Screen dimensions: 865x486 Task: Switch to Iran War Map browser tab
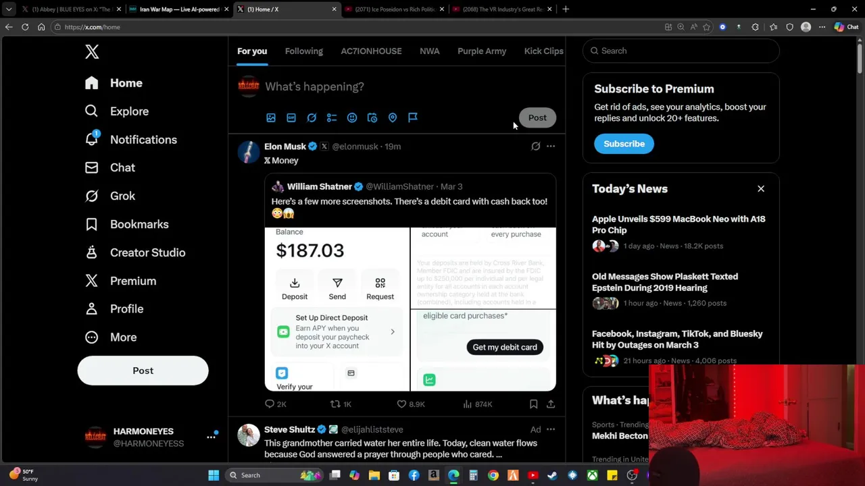tap(178, 9)
